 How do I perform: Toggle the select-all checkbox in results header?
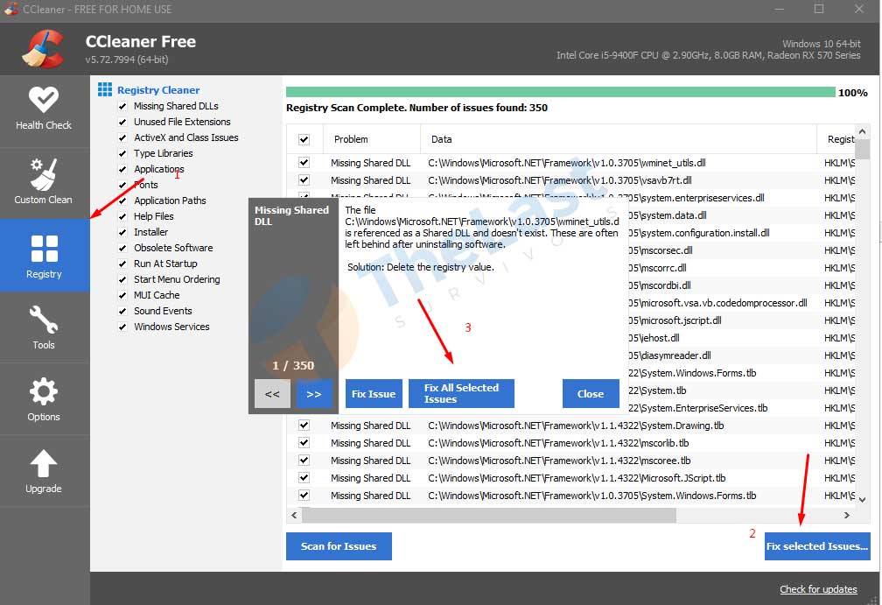tap(304, 138)
